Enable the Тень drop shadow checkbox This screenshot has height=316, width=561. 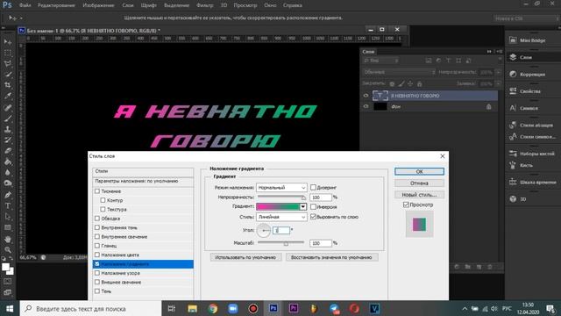pos(97,291)
